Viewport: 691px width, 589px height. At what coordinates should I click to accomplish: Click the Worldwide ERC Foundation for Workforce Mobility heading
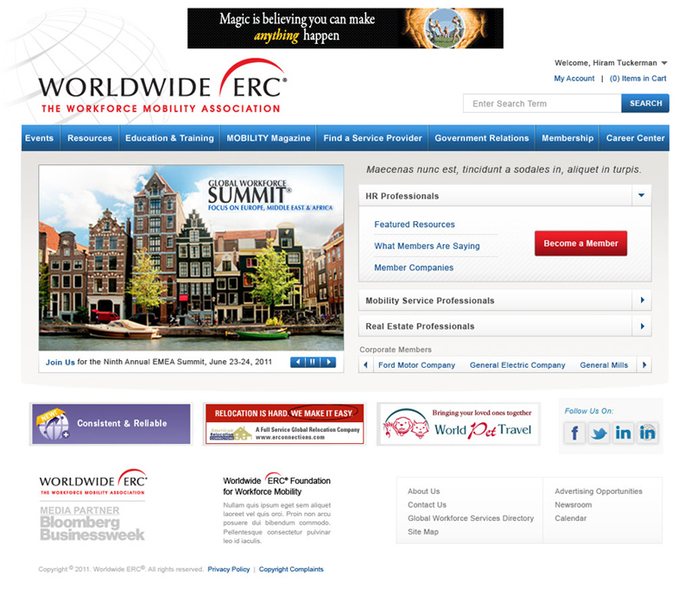pos(276,485)
